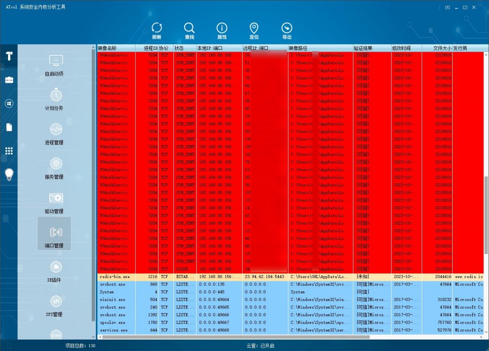Select the redis-bin.exe row
Screen dimensions: 489x351
pyautogui.click(x=290, y=277)
